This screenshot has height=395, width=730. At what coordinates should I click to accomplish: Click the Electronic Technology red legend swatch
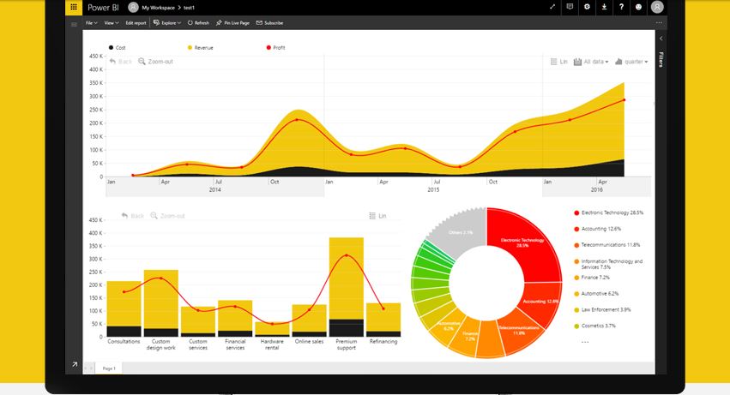pyautogui.click(x=576, y=212)
